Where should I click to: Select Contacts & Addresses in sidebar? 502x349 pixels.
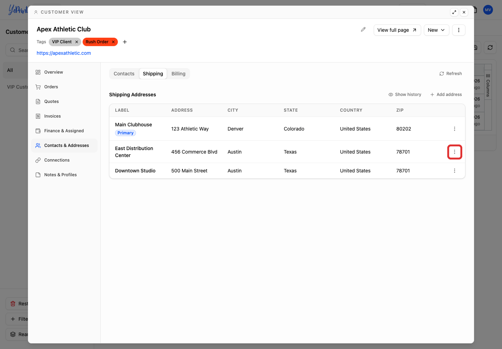pos(64,146)
